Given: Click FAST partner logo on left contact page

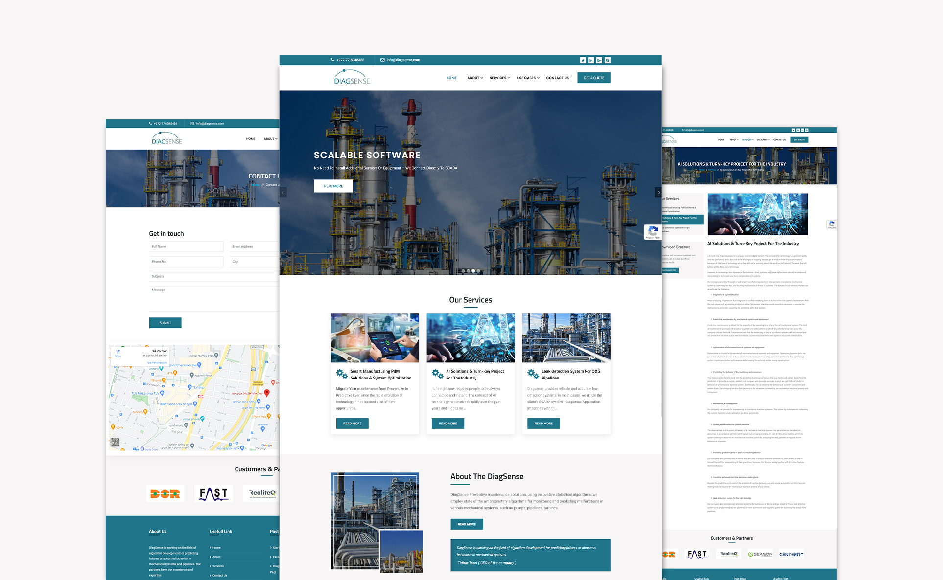Looking at the screenshot, I should click(213, 493).
